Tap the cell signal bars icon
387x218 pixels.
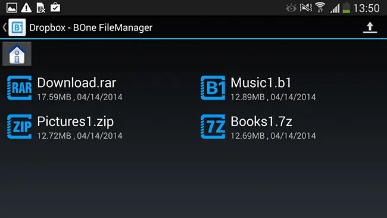pos(335,8)
